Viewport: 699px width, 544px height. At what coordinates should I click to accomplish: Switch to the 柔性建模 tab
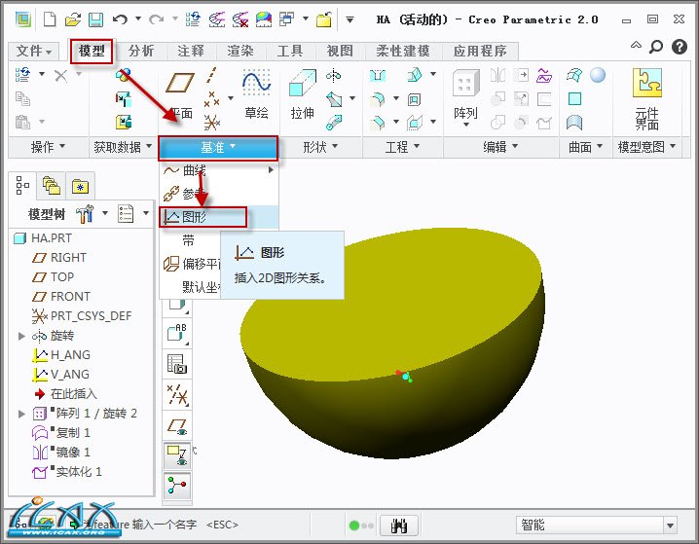pyautogui.click(x=402, y=52)
